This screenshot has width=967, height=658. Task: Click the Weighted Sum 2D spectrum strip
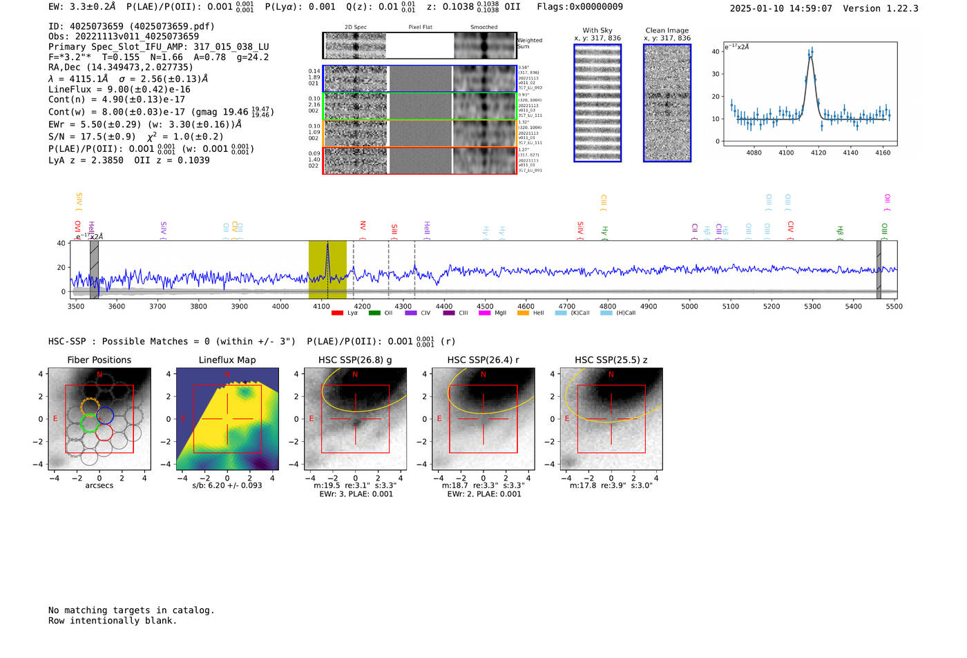pos(420,46)
